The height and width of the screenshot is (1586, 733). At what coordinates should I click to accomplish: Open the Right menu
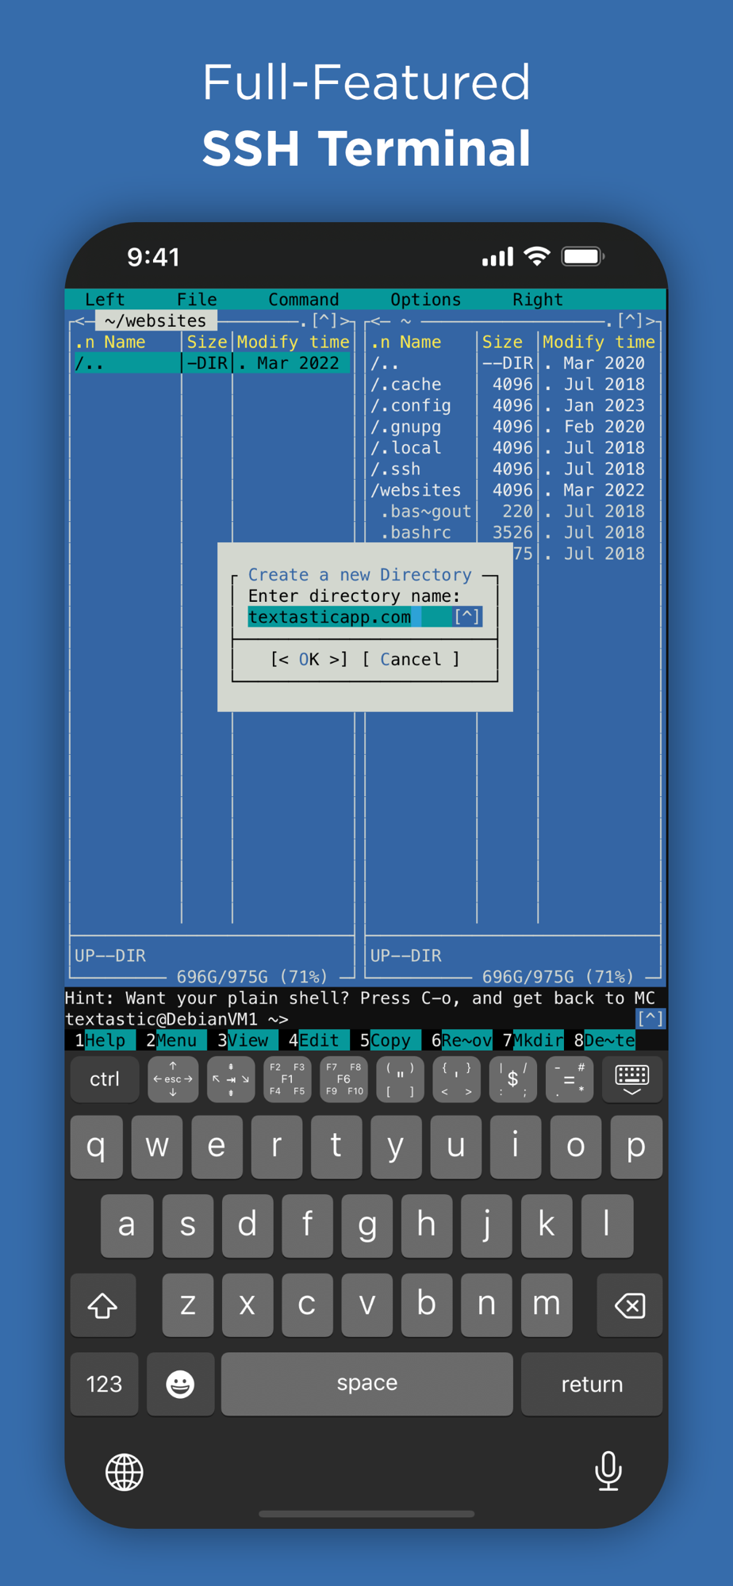537,299
